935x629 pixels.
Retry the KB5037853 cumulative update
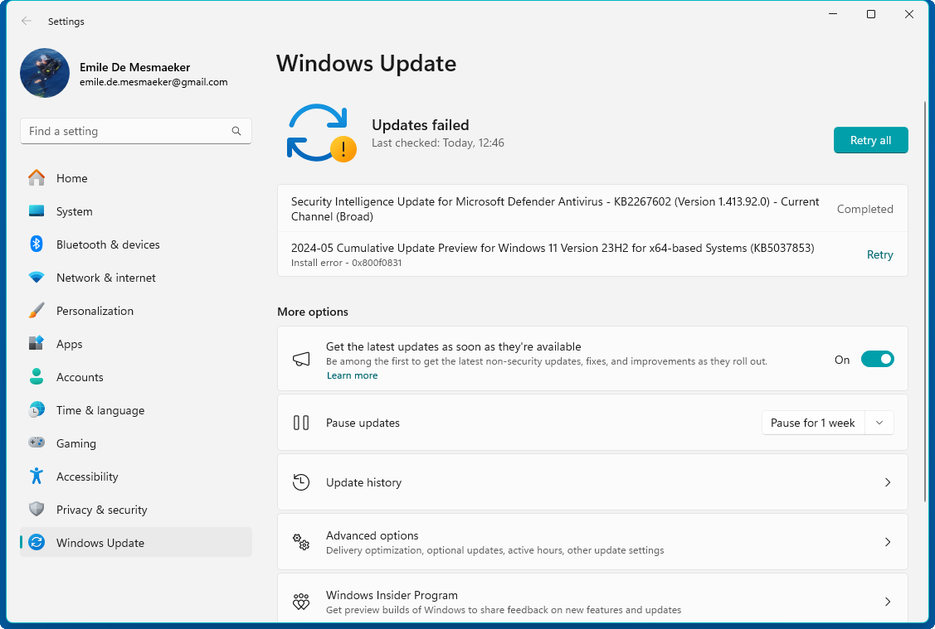click(879, 254)
